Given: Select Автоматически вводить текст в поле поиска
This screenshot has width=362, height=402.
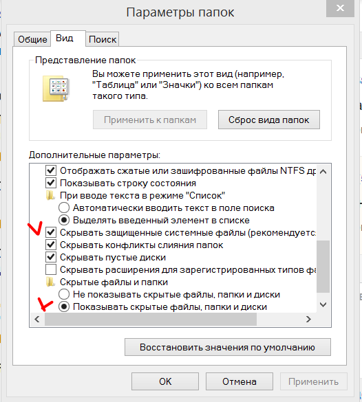Looking at the screenshot, I should [64, 208].
